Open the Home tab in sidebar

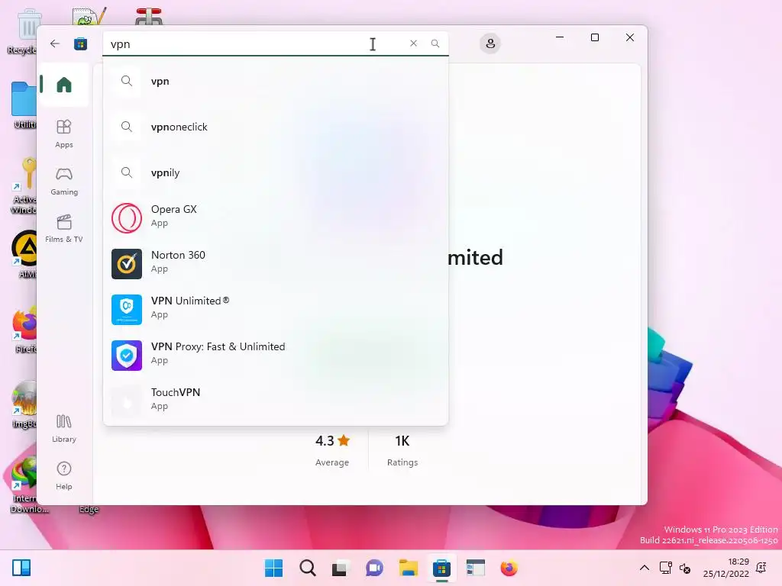[x=64, y=85]
